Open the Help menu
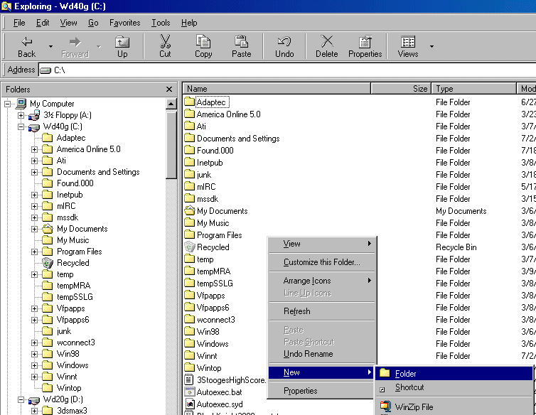Screen dimensions: 536x415 pos(189,23)
